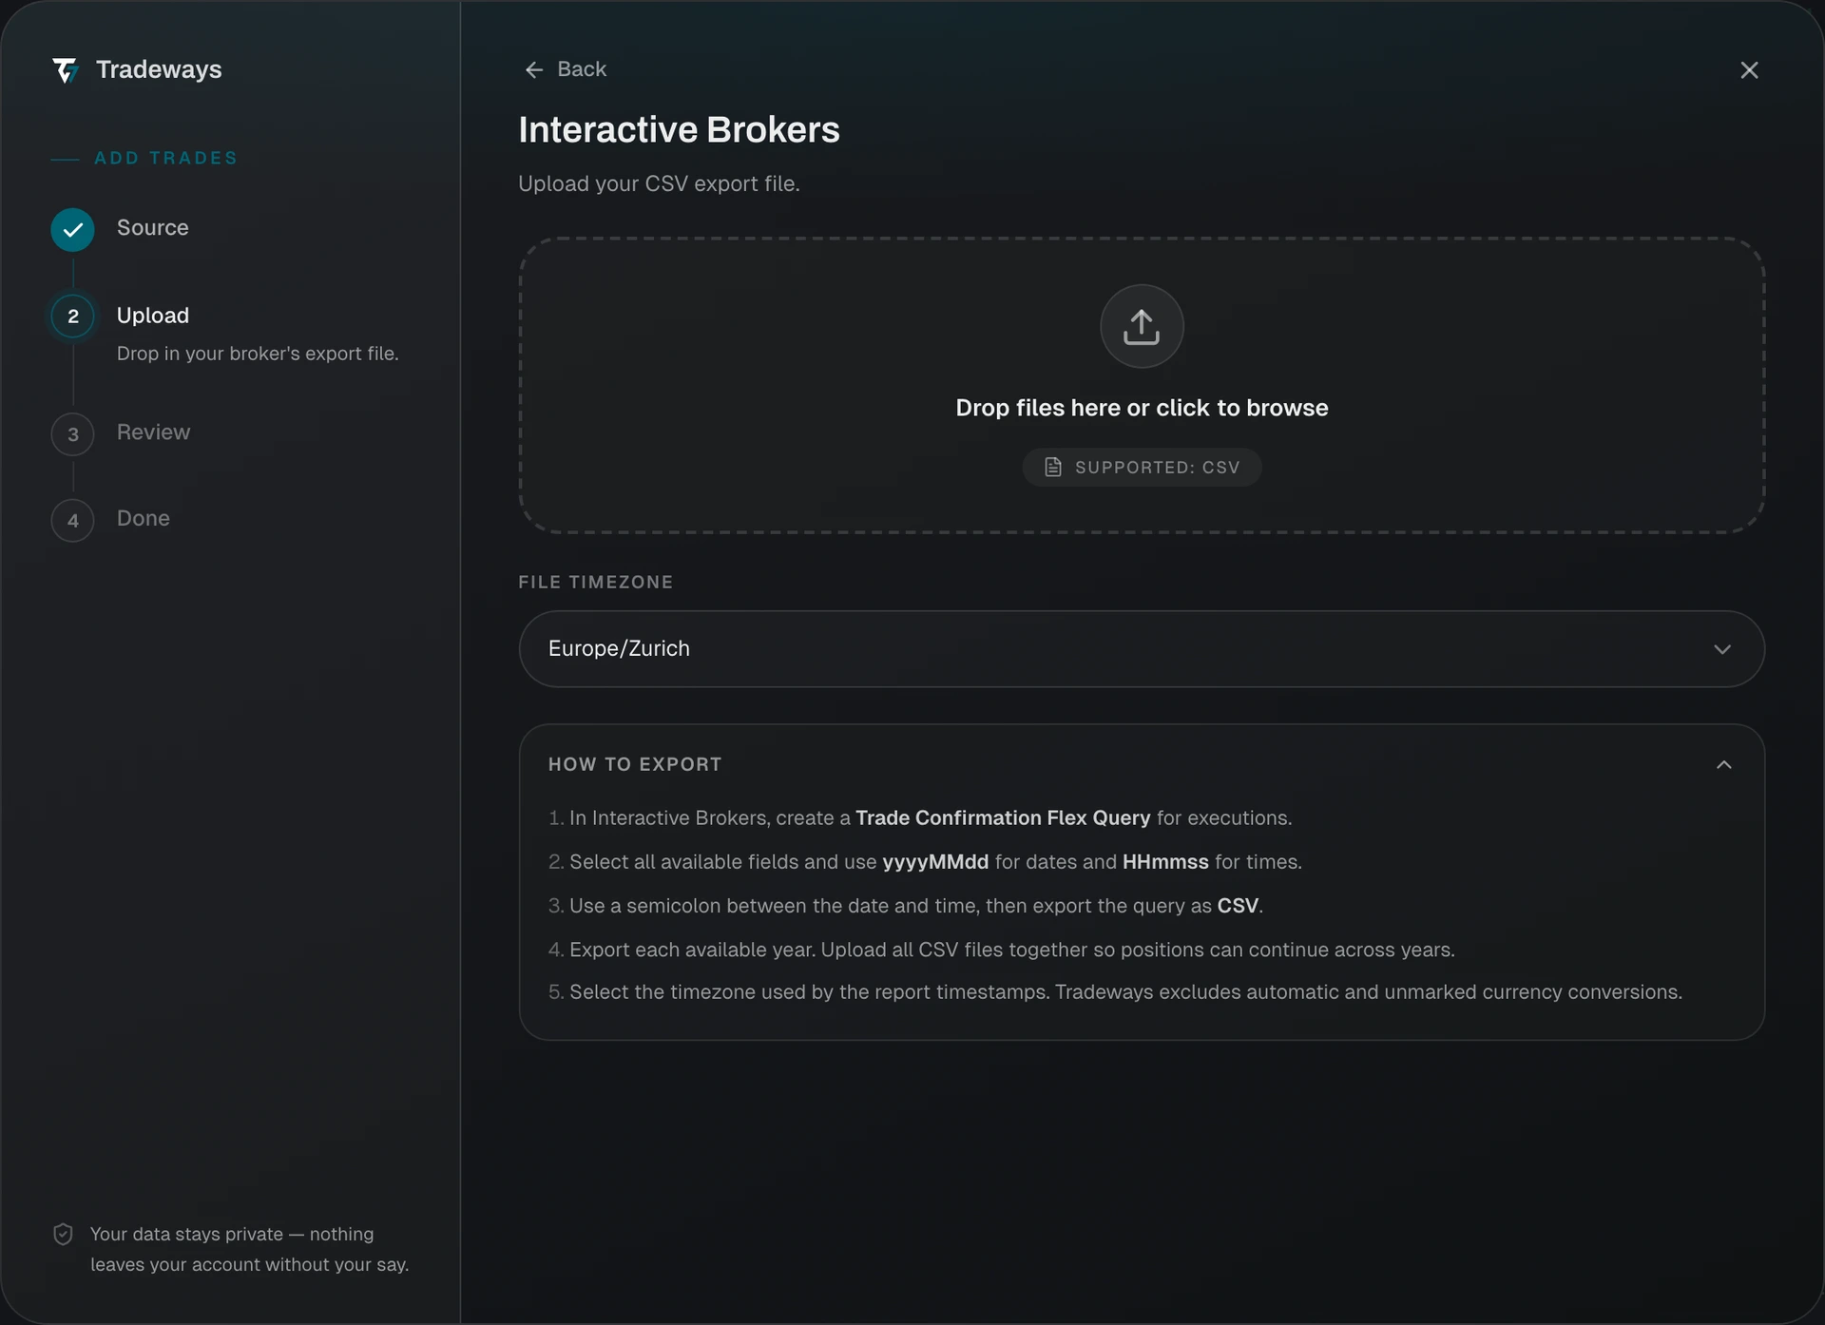1825x1325 pixels.
Task: Collapse the How to Export section chevron
Action: (1724, 765)
